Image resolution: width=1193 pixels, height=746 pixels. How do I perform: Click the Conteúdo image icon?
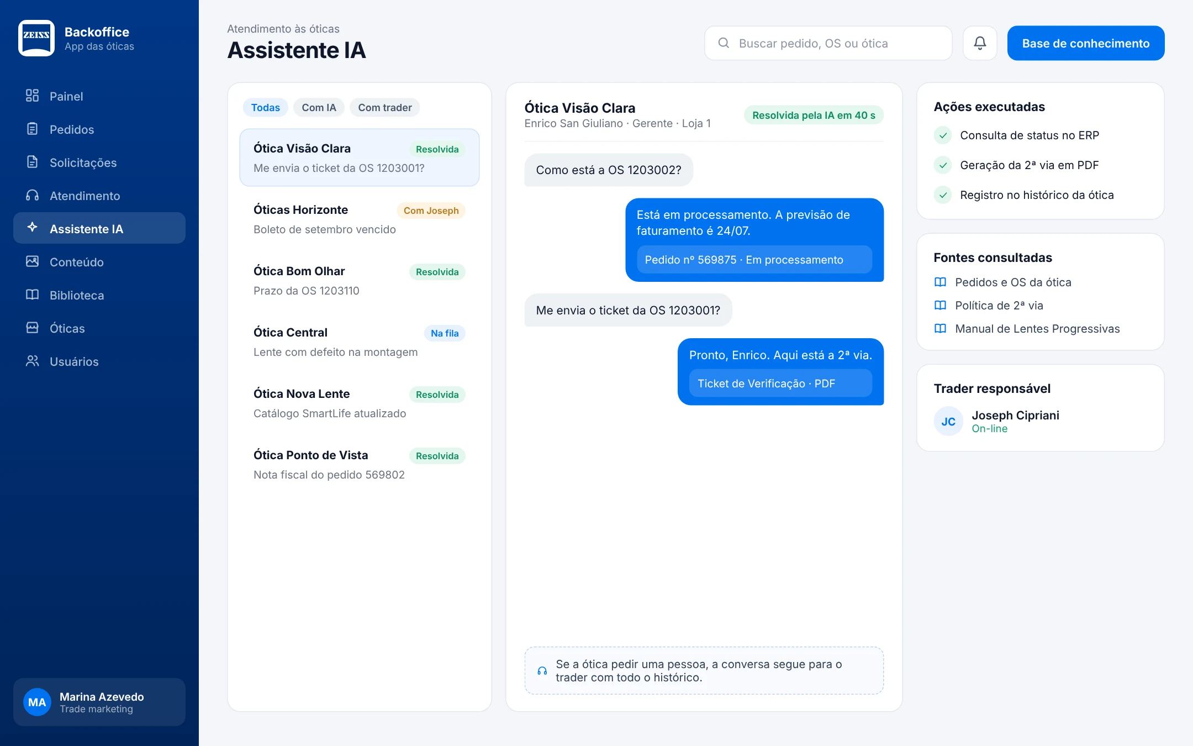coord(33,261)
